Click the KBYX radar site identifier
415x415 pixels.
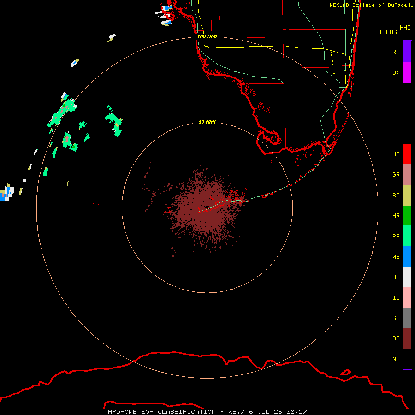coord(237,412)
